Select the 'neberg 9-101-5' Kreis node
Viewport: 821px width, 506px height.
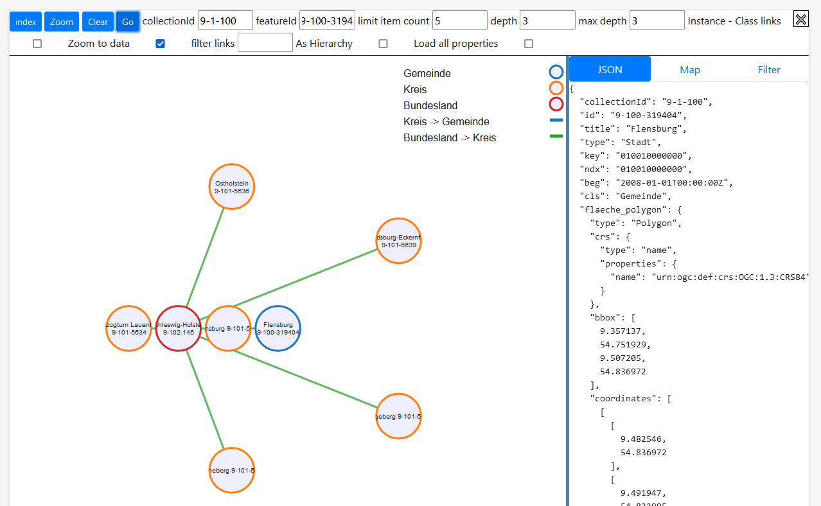point(232,470)
